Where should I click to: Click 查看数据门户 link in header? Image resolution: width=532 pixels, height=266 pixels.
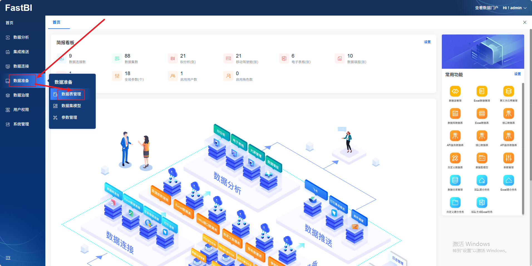pos(486,8)
